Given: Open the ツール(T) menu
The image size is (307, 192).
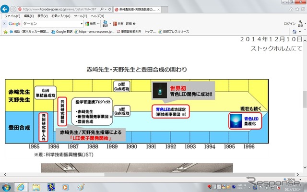Looking at the screenshot, I should tap(81, 16).
